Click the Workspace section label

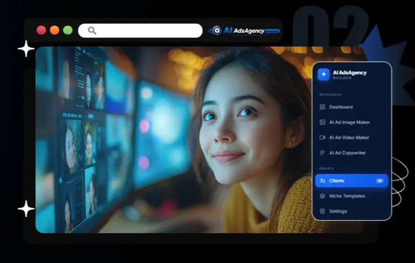[330, 95]
